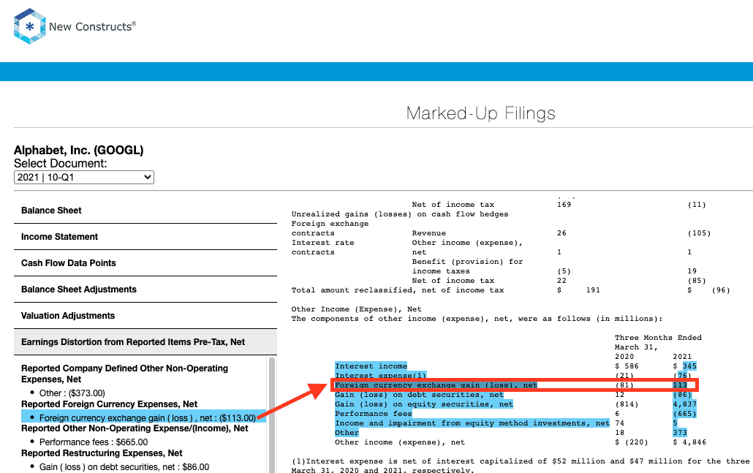Viewport: 753px width, 473px height.
Task: Click the Interest income highlighted row label
Action: pos(371,366)
